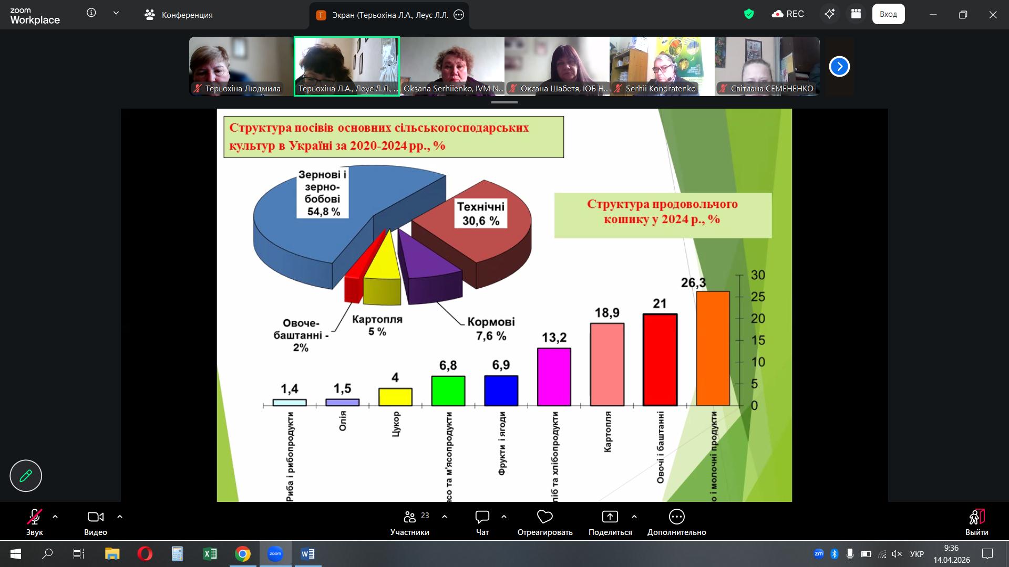Image resolution: width=1009 pixels, height=567 pixels.
Task: Click the green security shield icon
Action: click(x=749, y=14)
